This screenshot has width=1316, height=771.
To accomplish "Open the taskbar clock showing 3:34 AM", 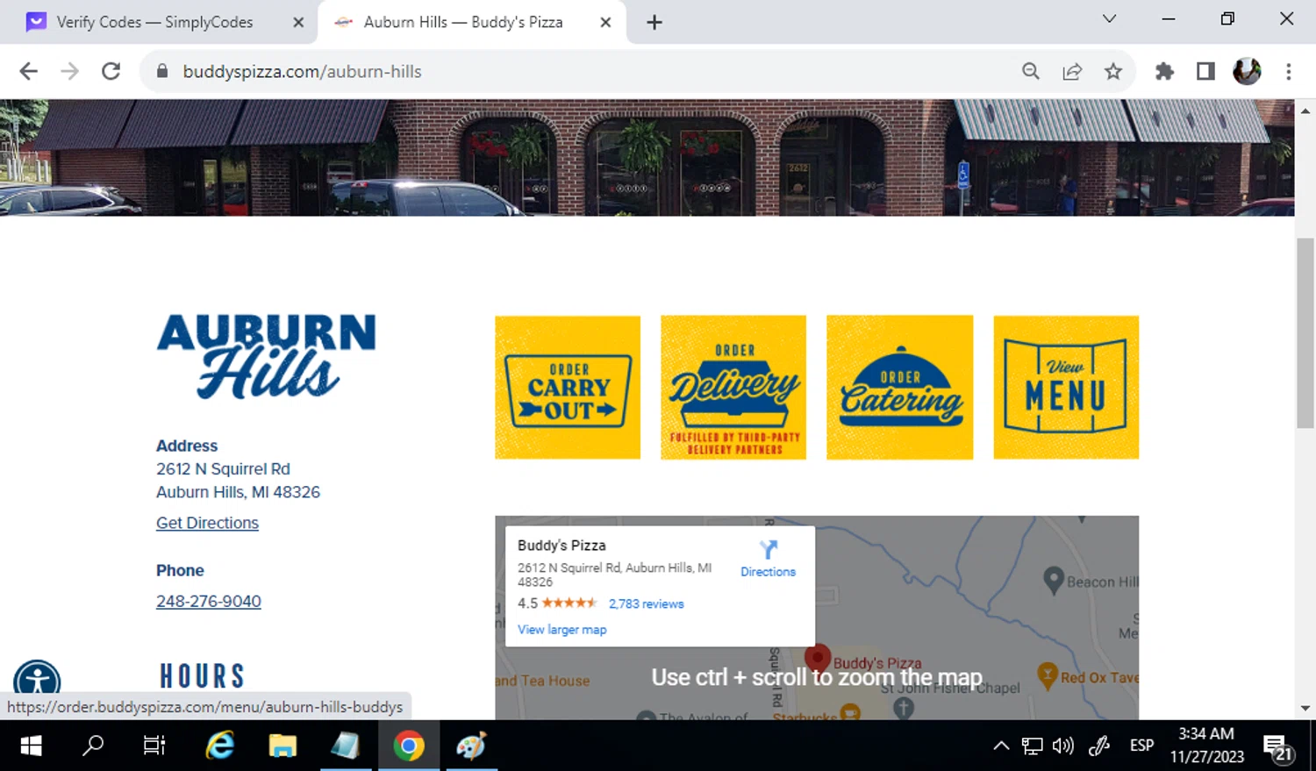I will click(x=1206, y=746).
